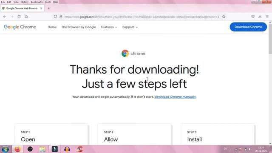Image resolution: width=272 pixels, height=153 pixels.
Task: Open The Browser by Google link
Action: (x=79, y=27)
